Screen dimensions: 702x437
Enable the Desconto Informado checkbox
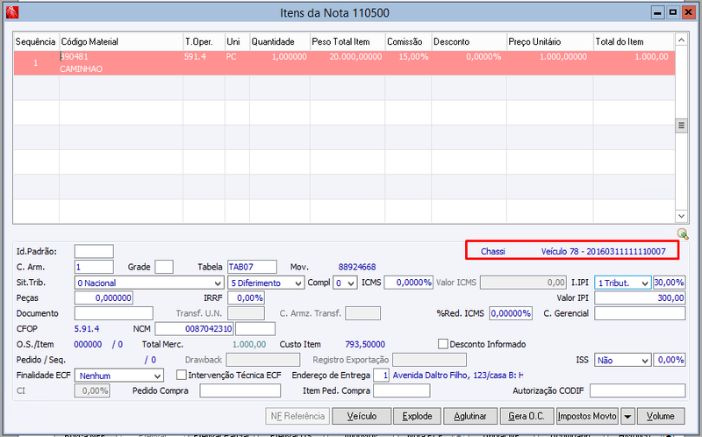443,344
